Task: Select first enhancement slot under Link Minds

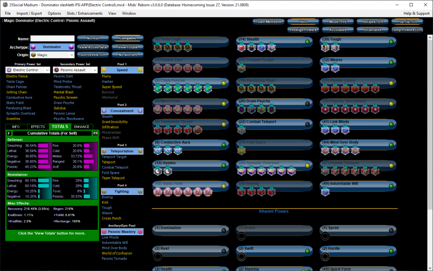Action: (x=325, y=131)
